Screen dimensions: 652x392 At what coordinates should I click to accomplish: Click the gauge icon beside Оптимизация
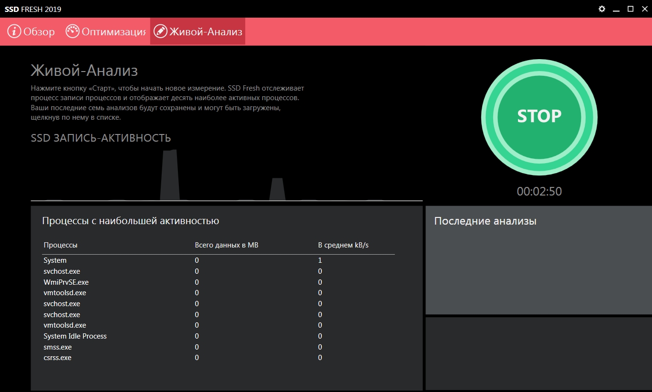coord(72,31)
